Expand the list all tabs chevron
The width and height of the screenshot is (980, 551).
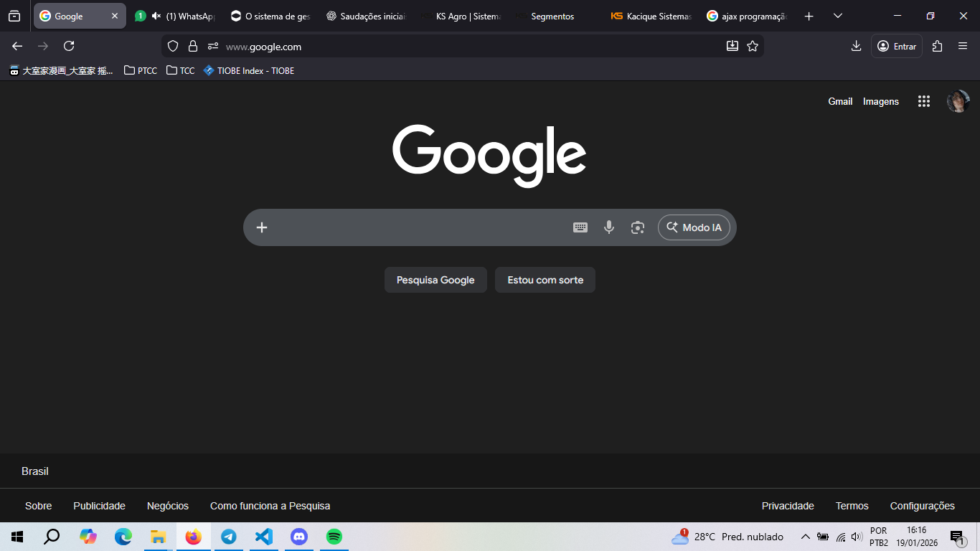click(837, 16)
